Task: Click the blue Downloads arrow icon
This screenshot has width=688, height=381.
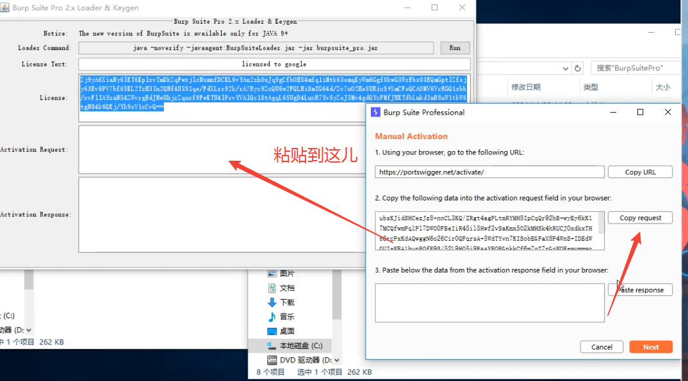Action: 272,302
